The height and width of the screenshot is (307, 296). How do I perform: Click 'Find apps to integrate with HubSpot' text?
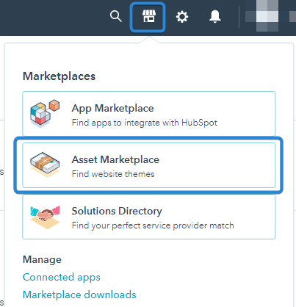tap(145, 123)
